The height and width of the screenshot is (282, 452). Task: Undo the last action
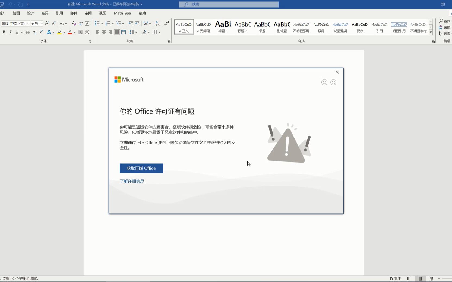pyautogui.click(x=10, y=4)
